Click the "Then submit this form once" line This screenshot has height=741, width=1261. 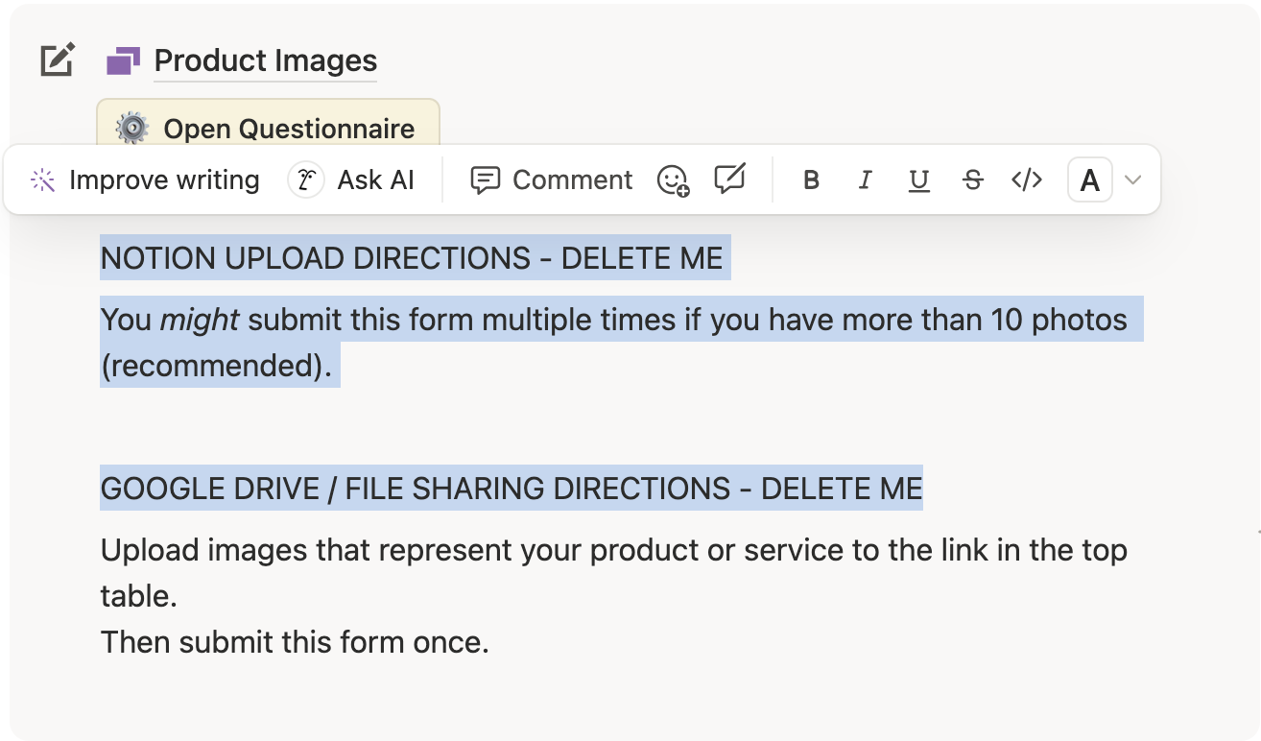pos(295,641)
